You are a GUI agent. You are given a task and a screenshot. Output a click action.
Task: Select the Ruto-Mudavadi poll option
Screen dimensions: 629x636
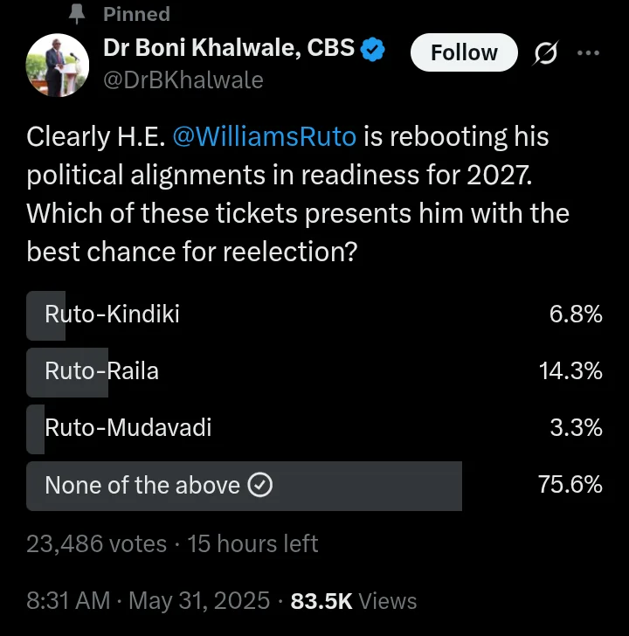(314, 429)
